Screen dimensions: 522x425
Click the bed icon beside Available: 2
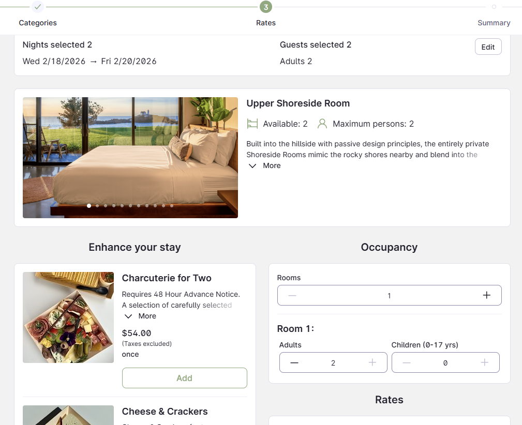[x=252, y=124]
